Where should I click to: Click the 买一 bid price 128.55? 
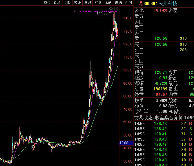(161, 44)
